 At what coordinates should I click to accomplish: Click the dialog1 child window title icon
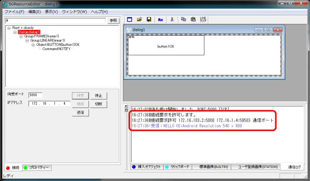pos(129,30)
